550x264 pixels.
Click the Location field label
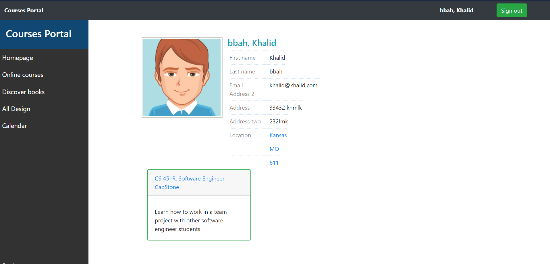[240, 135]
